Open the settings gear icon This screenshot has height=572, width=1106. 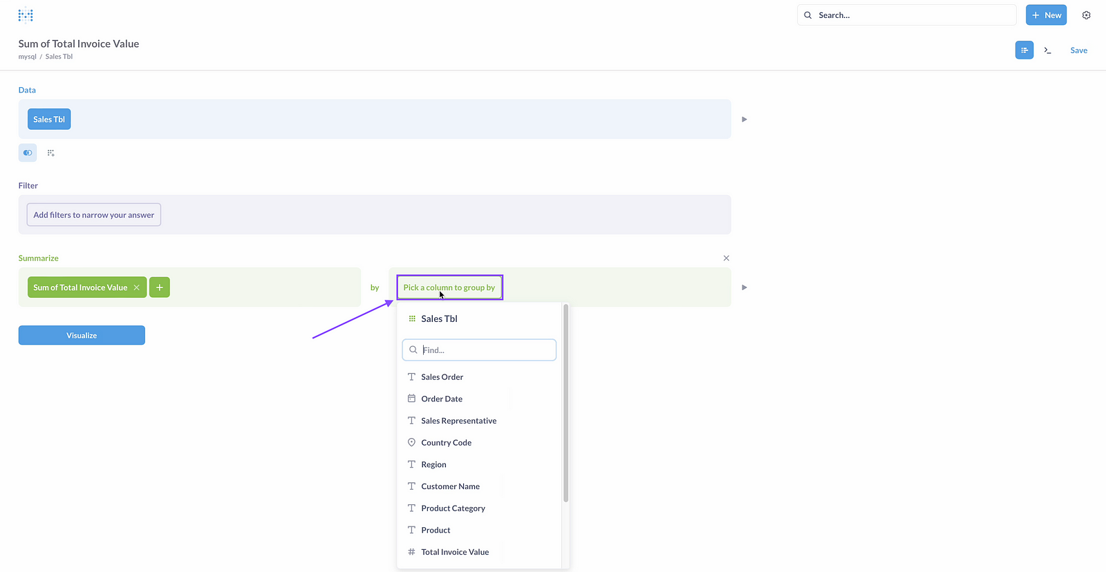pos(1086,15)
